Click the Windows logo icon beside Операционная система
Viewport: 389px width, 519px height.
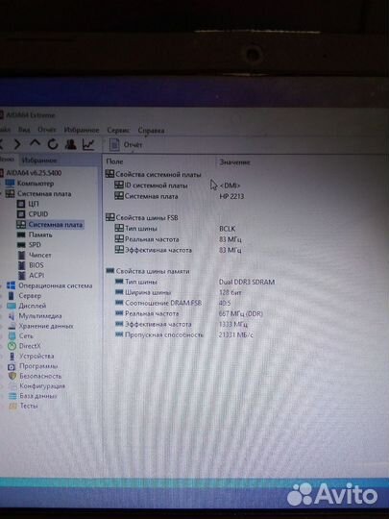[x=11, y=285]
